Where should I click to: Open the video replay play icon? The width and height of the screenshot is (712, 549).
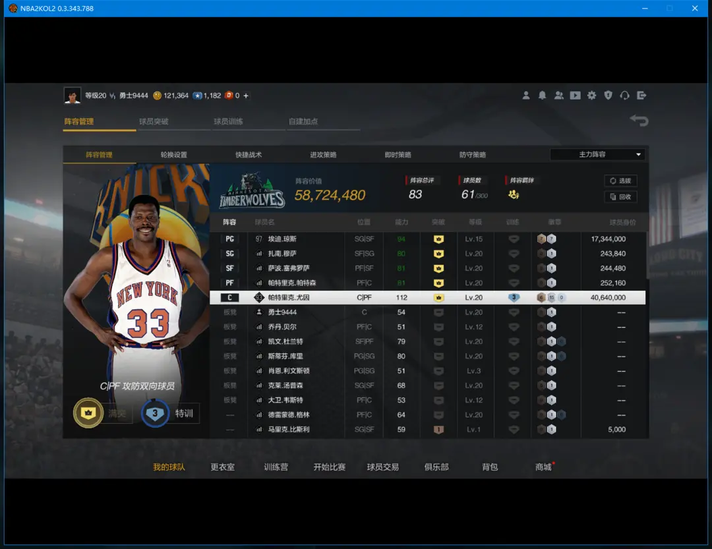(x=576, y=96)
